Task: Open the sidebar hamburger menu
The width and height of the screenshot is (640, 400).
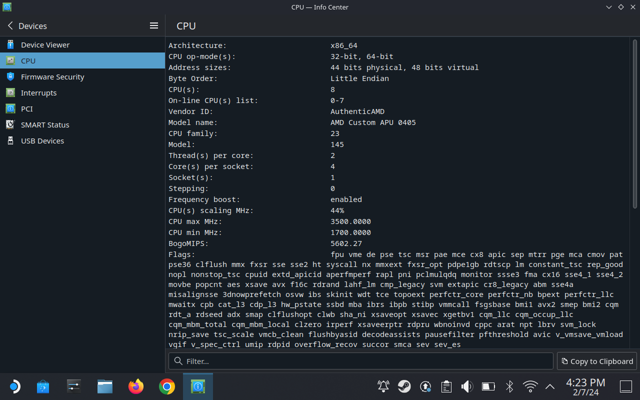Action: pyautogui.click(x=154, y=26)
